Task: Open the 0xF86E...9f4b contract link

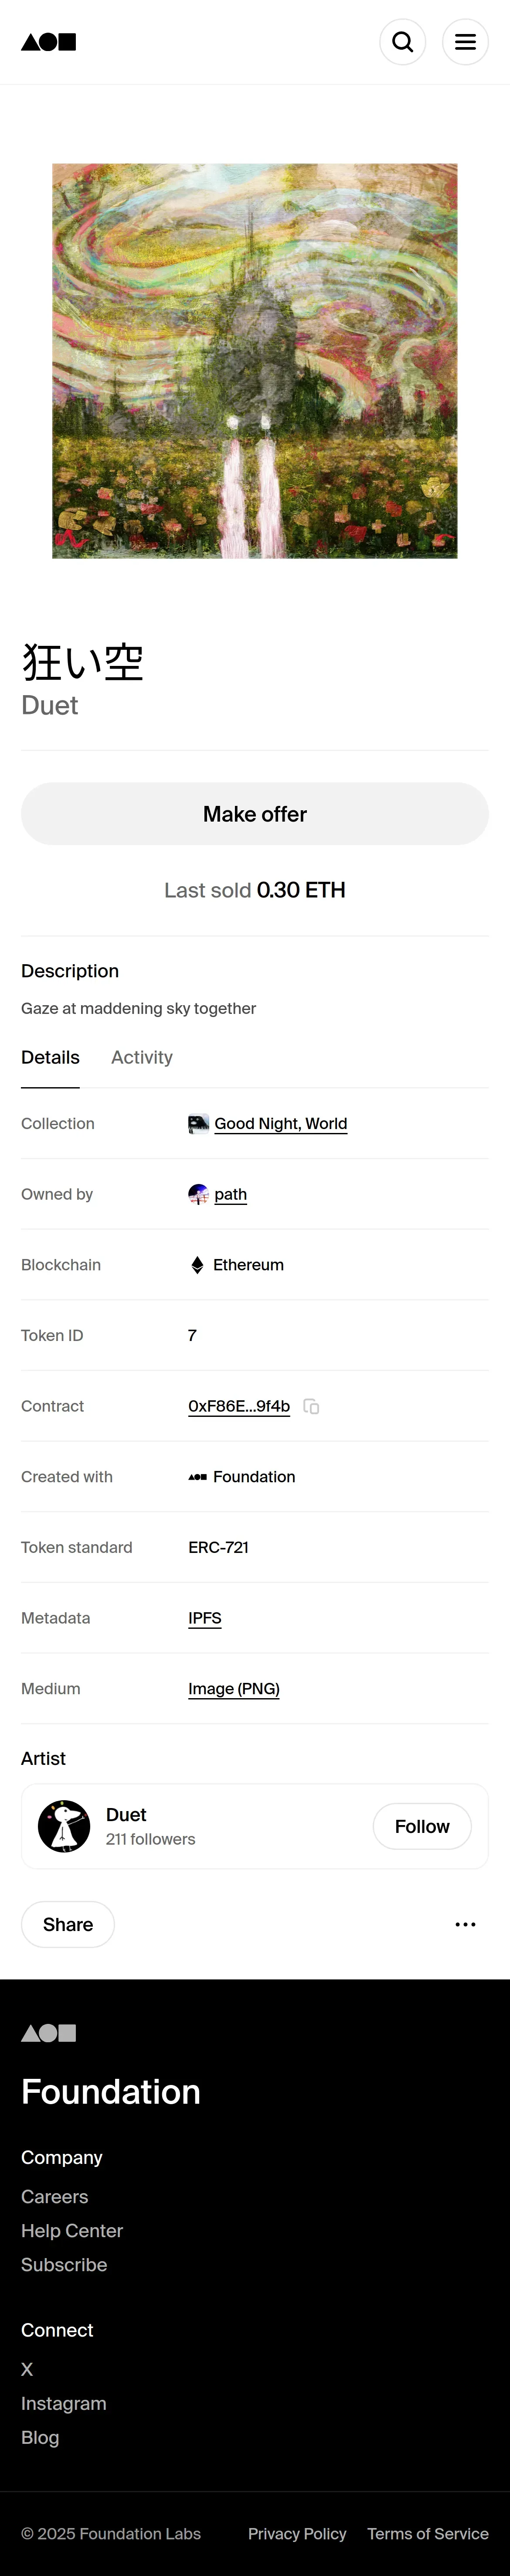Action: [239, 1406]
